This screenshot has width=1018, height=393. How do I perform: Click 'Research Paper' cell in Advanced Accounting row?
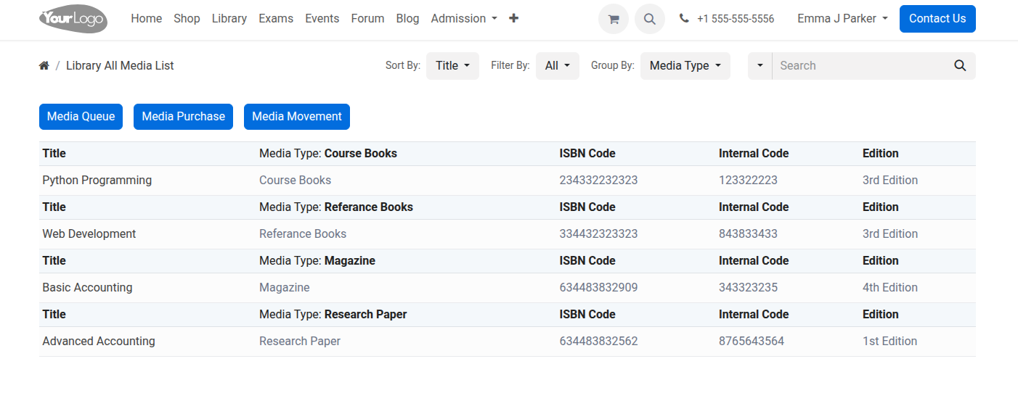coord(300,342)
